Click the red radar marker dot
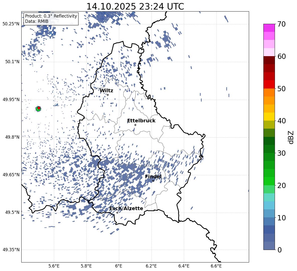The width and height of the screenshot is (297, 271). click(x=39, y=108)
